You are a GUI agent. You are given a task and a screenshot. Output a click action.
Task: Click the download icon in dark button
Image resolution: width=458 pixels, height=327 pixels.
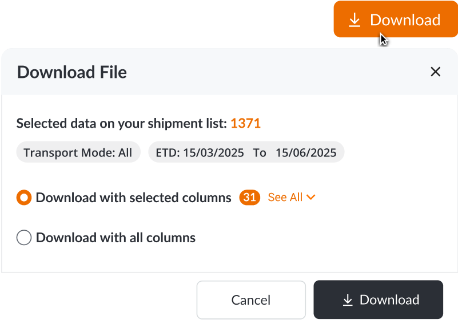pos(347,300)
